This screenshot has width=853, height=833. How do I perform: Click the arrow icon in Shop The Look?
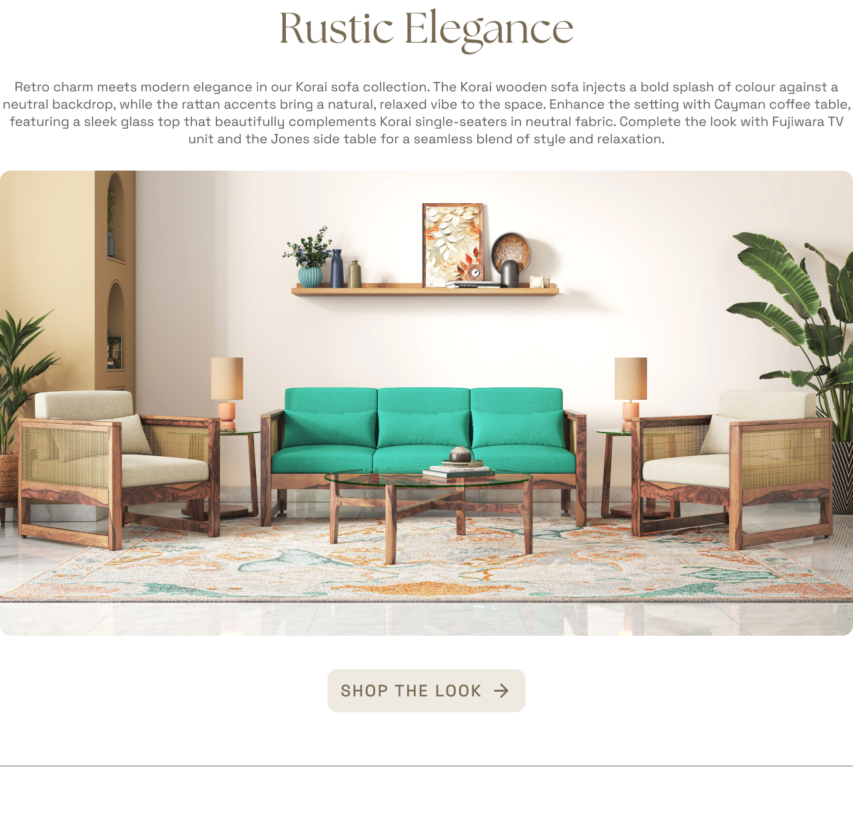[501, 691]
